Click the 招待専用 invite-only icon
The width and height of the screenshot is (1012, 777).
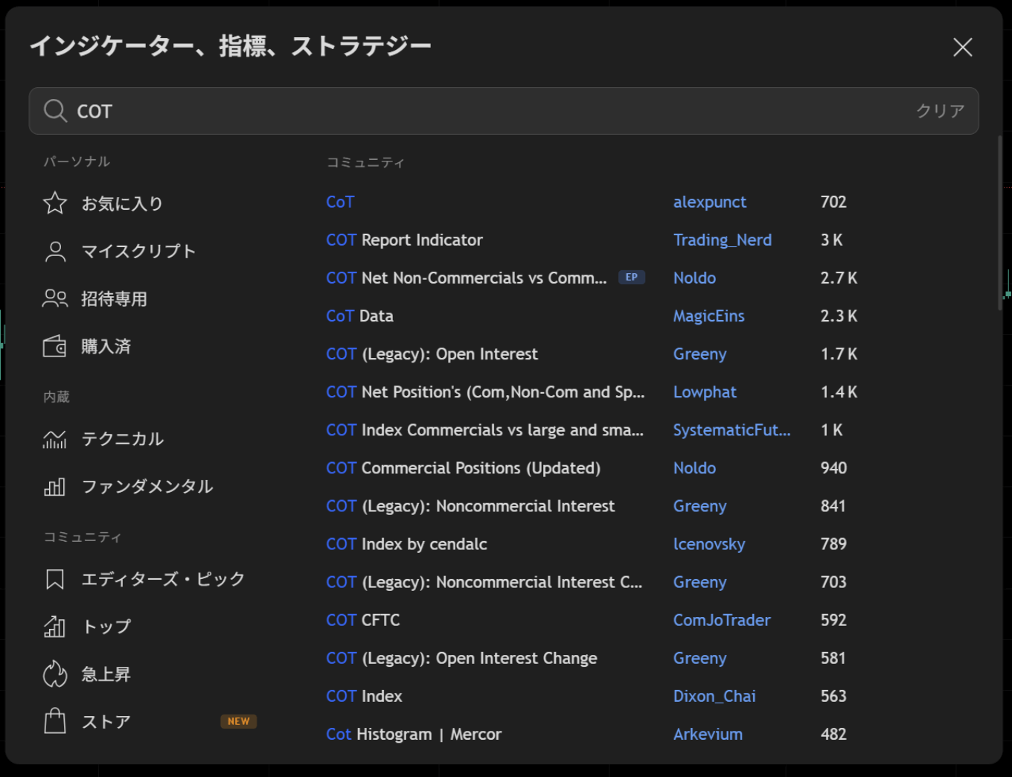54,298
